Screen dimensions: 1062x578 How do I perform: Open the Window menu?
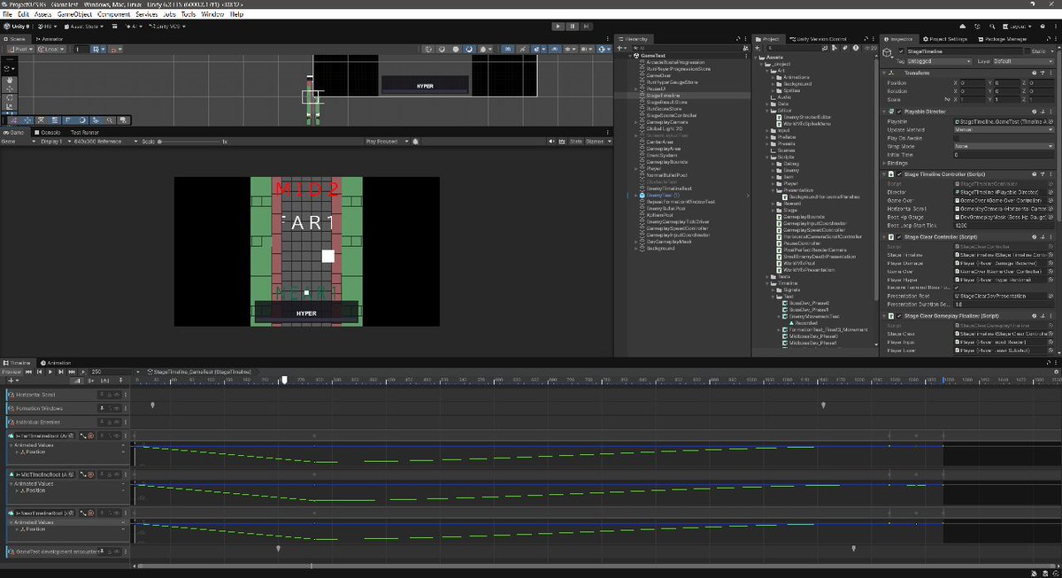(x=212, y=14)
